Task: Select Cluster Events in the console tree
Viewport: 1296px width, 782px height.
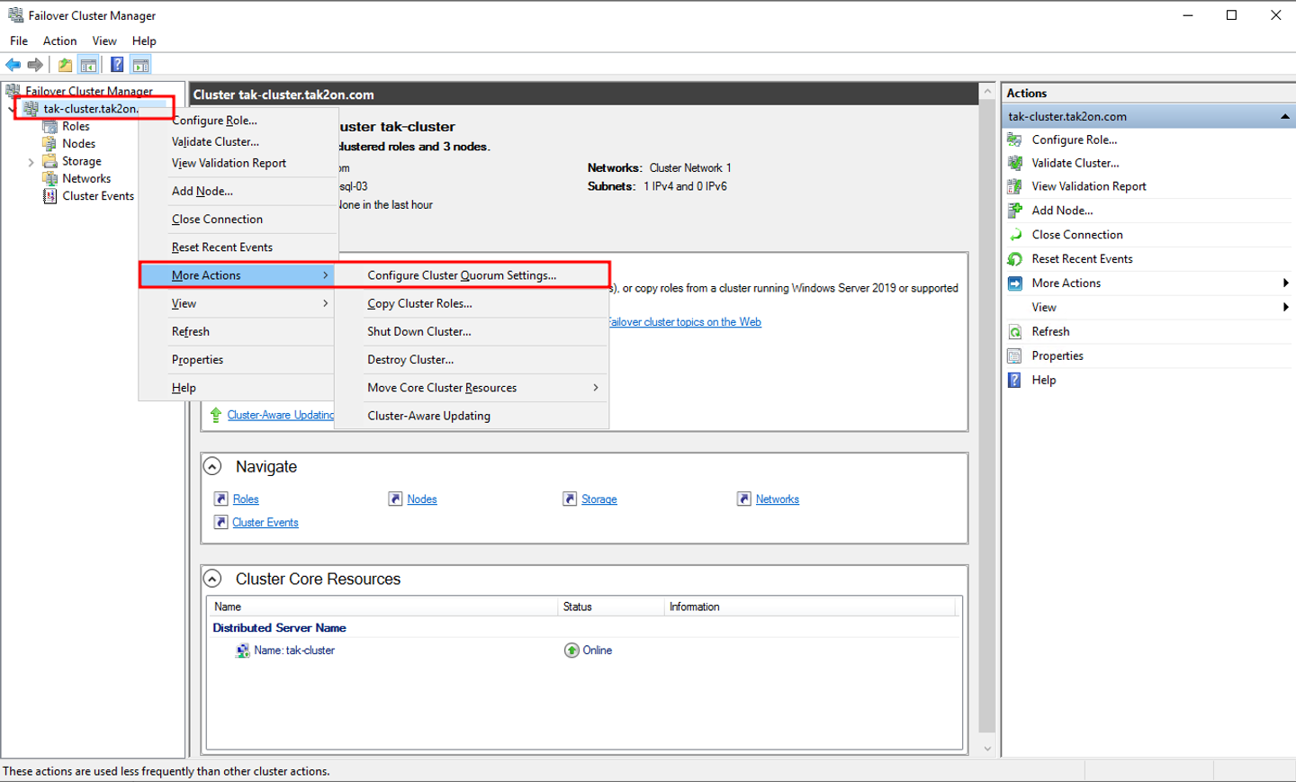Action: coord(98,196)
